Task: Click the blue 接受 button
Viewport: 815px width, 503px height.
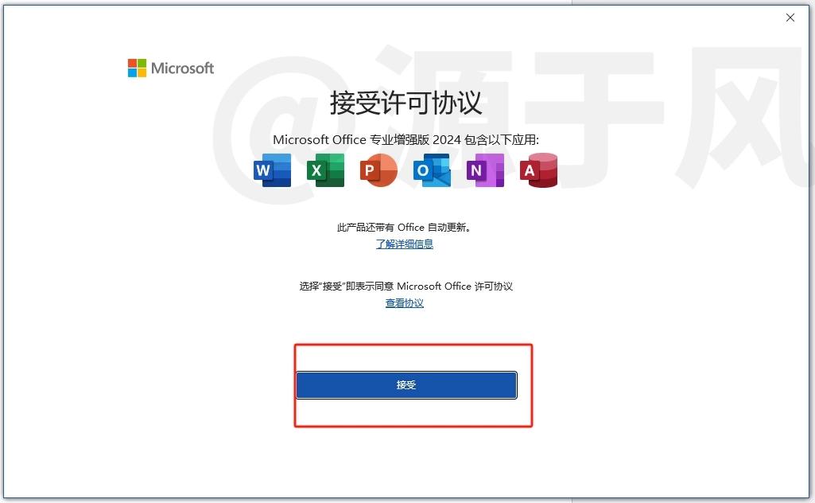Action: click(x=406, y=385)
